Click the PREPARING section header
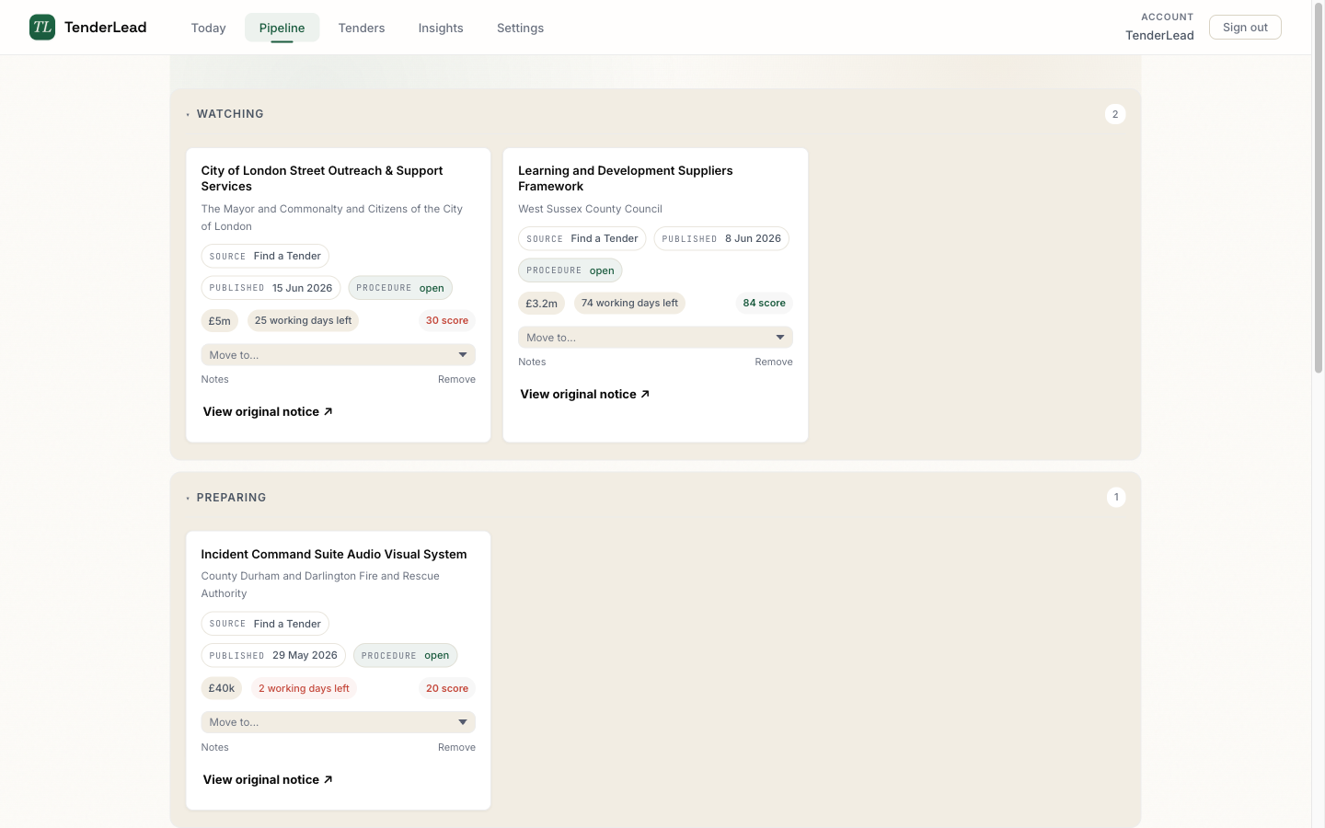 tap(231, 498)
